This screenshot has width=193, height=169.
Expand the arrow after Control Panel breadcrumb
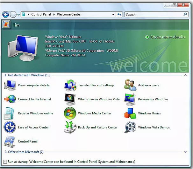(54, 15)
